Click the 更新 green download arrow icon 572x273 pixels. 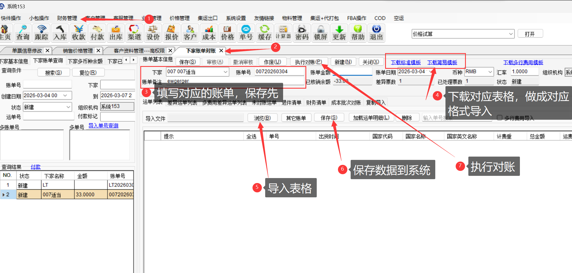coord(339,33)
